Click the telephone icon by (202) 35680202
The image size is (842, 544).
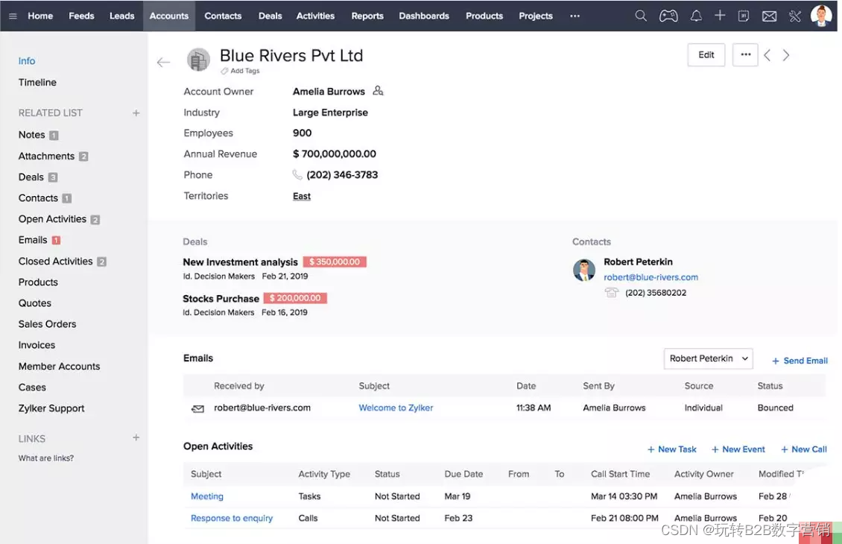612,293
